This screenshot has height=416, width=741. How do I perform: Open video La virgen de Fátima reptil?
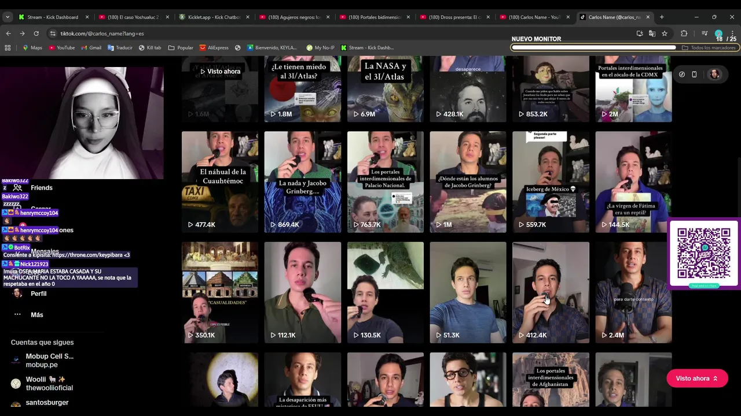point(633,182)
